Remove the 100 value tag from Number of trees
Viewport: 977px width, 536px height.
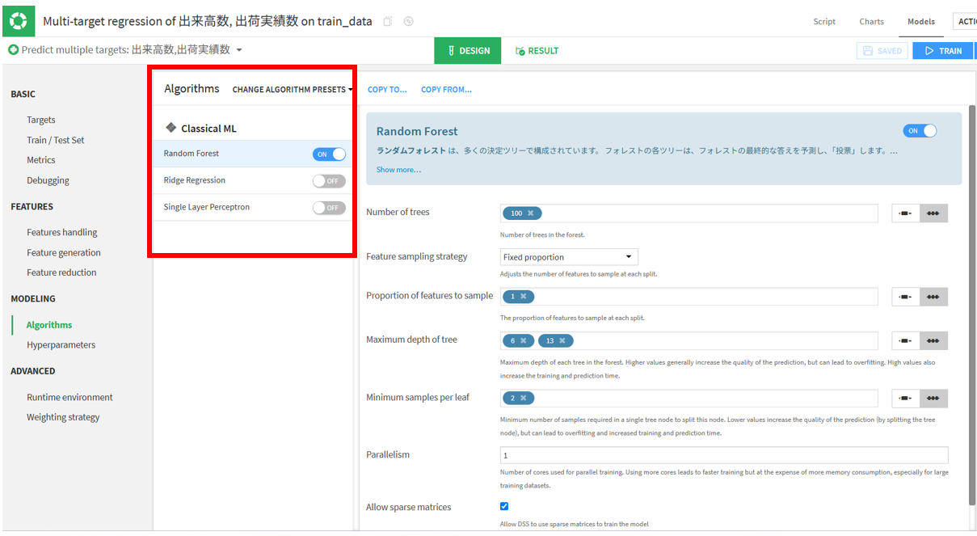[531, 213]
